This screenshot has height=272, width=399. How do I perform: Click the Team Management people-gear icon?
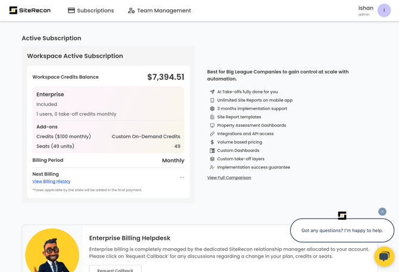[131, 11]
